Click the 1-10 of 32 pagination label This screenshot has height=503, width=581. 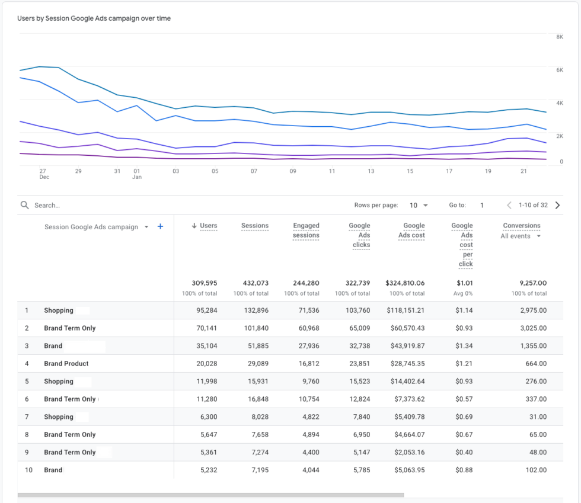533,205
